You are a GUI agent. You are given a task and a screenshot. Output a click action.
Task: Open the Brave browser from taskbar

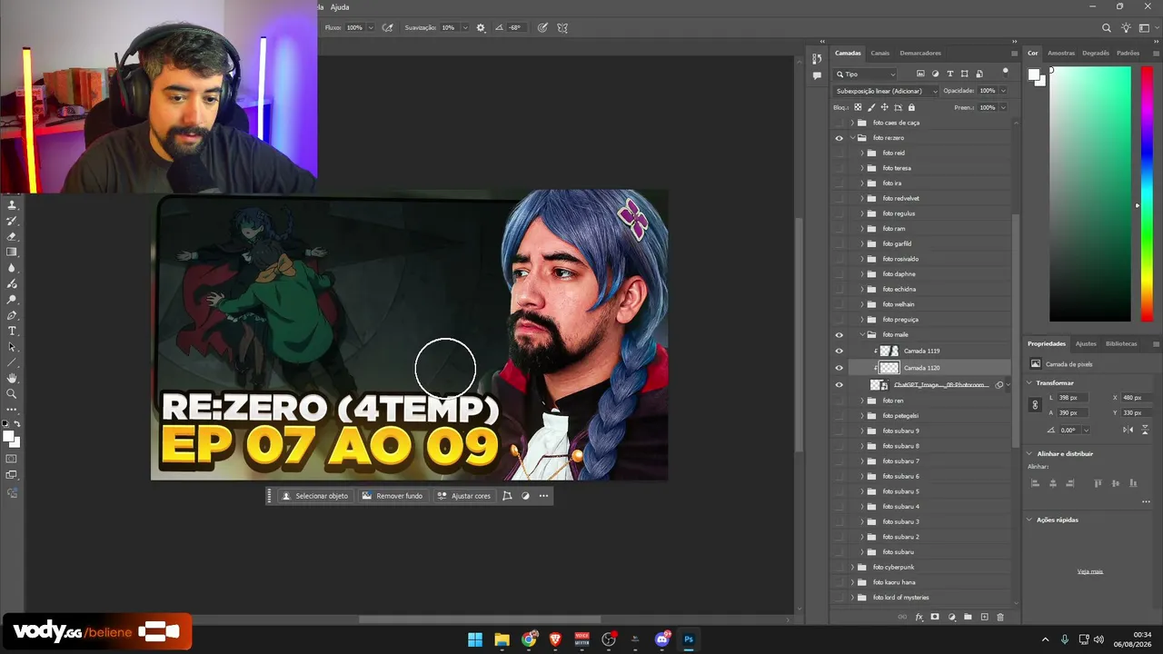pos(555,639)
